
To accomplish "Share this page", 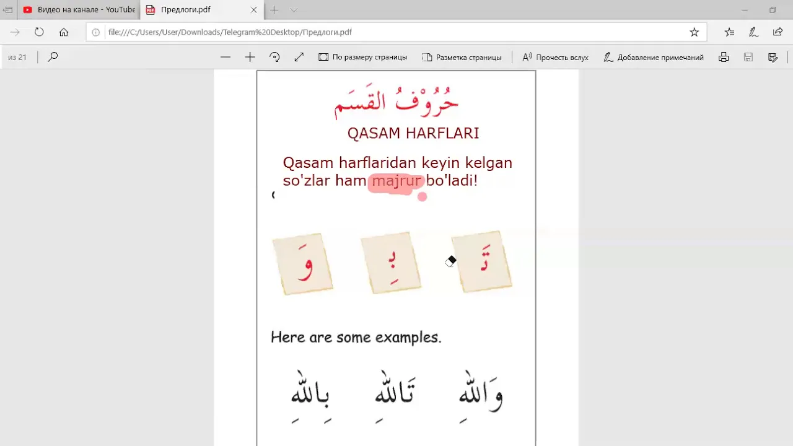I will [x=778, y=32].
